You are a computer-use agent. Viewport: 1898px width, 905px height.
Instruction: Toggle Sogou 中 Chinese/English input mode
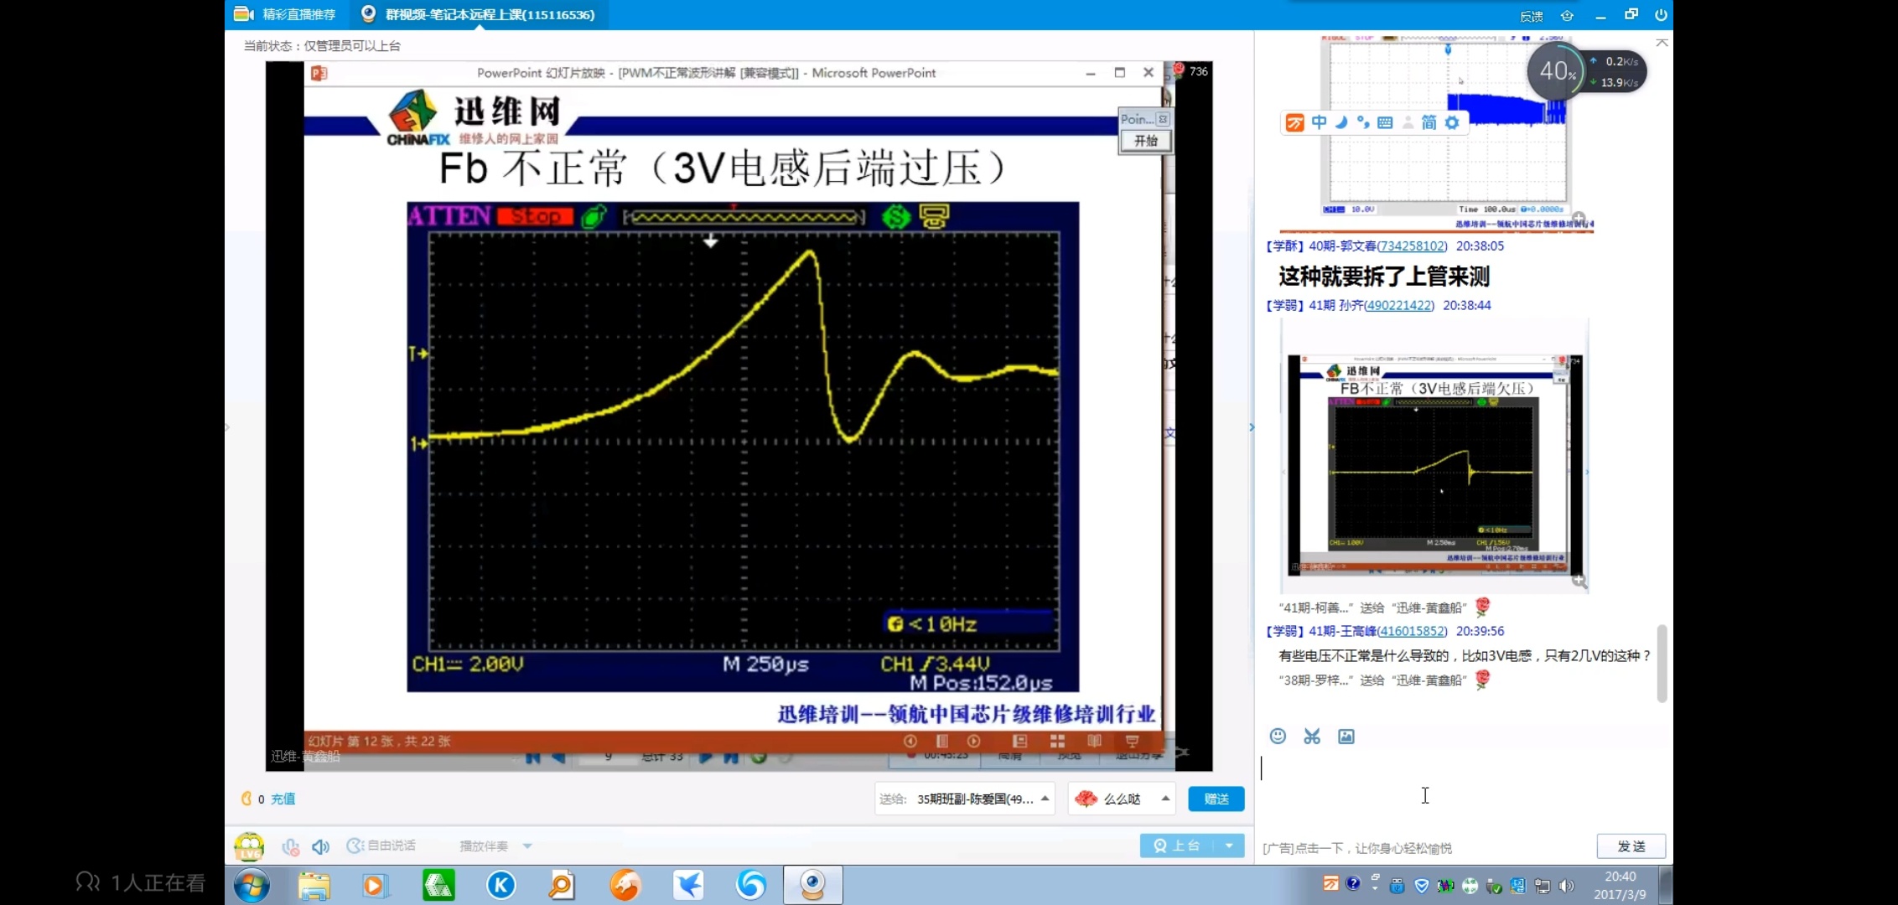click(1319, 122)
